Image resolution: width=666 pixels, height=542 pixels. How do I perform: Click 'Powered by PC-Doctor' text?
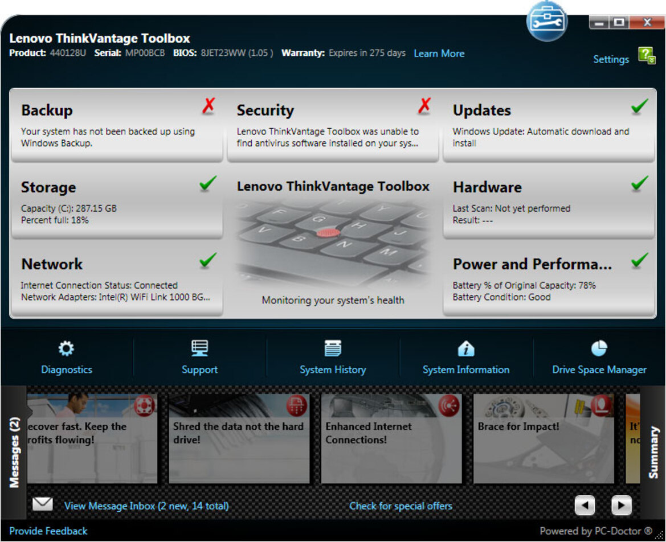pos(596,531)
